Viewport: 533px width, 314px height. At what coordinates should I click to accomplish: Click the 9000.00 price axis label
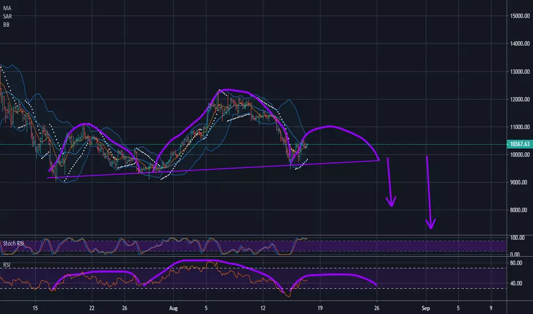[519, 182]
